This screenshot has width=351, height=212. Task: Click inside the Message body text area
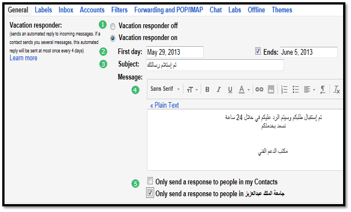[245, 140]
